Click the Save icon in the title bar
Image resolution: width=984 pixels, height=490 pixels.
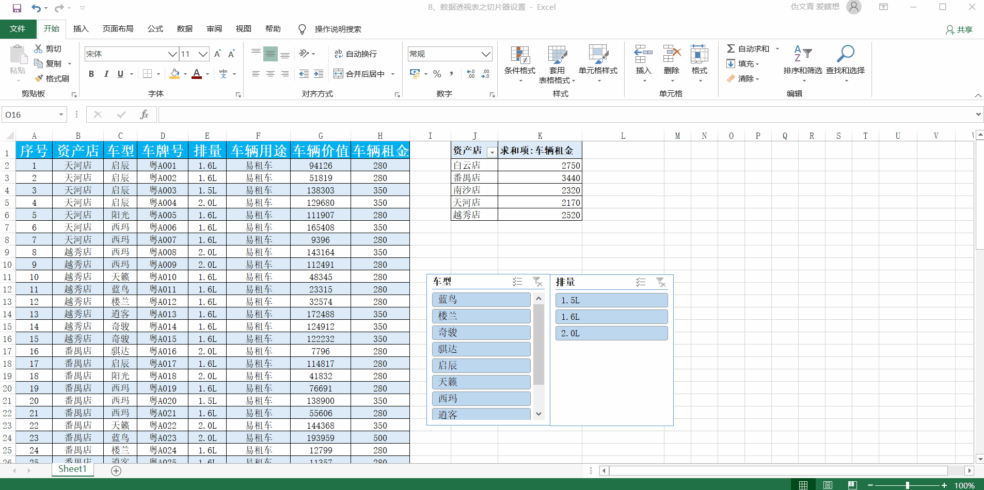(17, 8)
